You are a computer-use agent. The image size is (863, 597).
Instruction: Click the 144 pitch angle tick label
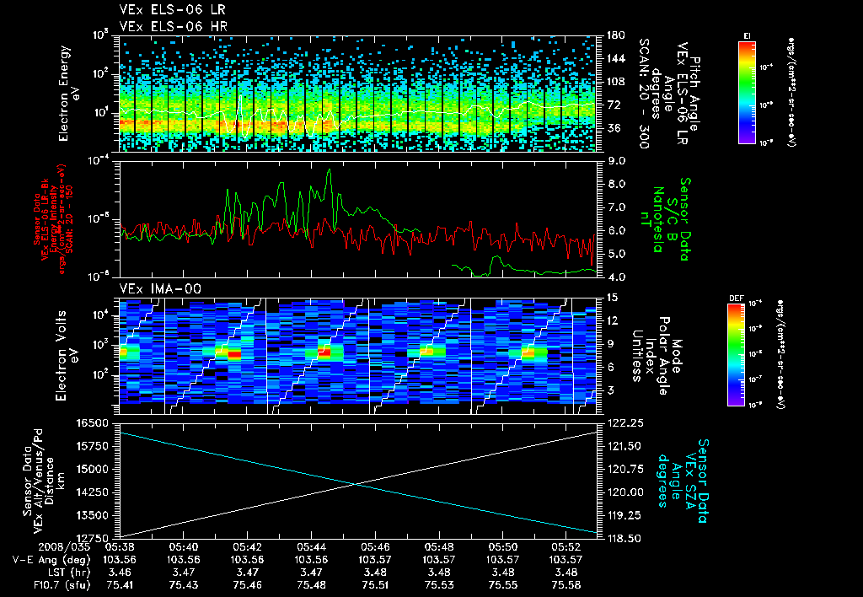tap(614, 58)
